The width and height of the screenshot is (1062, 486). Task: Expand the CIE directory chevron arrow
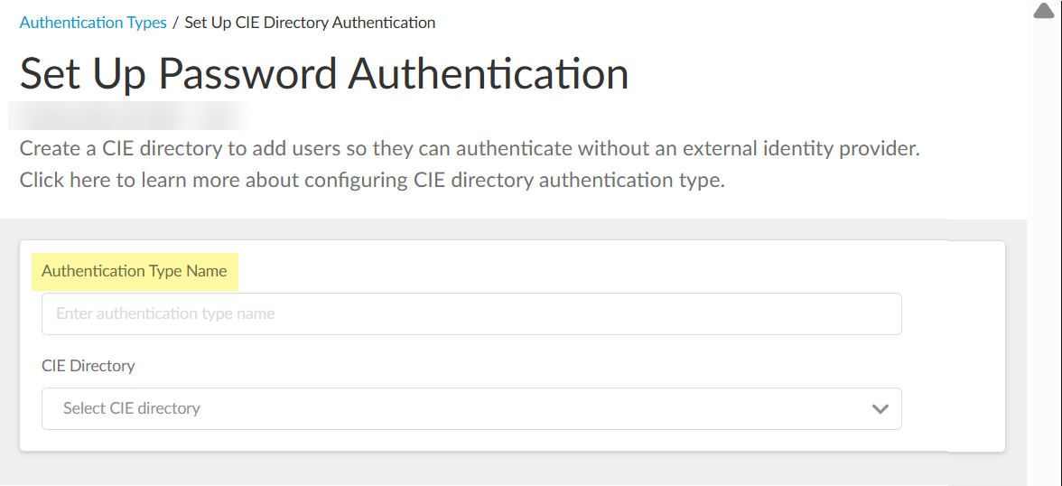point(880,409)
